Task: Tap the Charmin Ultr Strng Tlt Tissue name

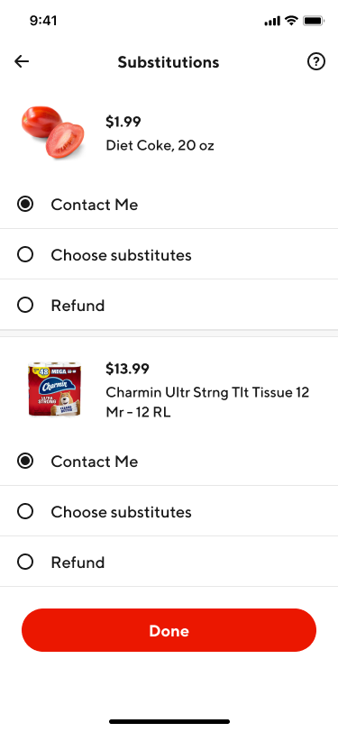Action: 207,402
